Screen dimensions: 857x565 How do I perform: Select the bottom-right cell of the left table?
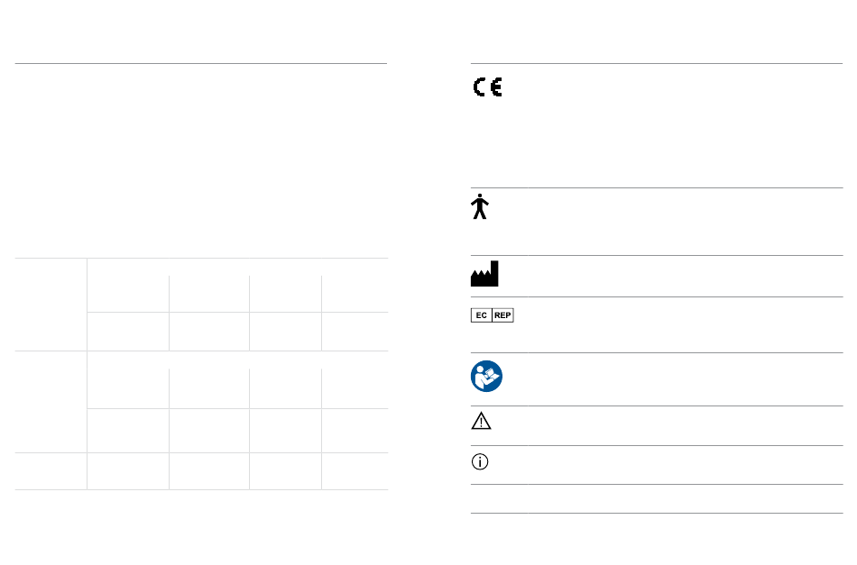355,471
